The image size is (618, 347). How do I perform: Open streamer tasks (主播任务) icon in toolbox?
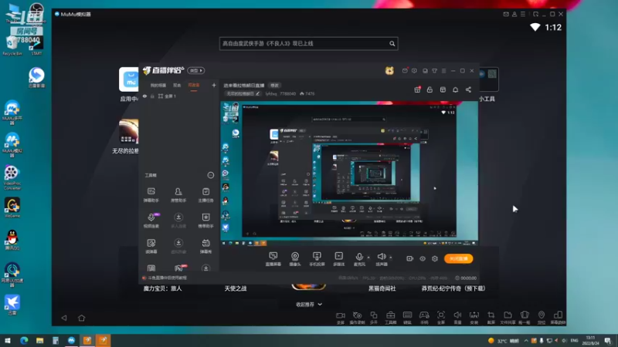[205, 191]
